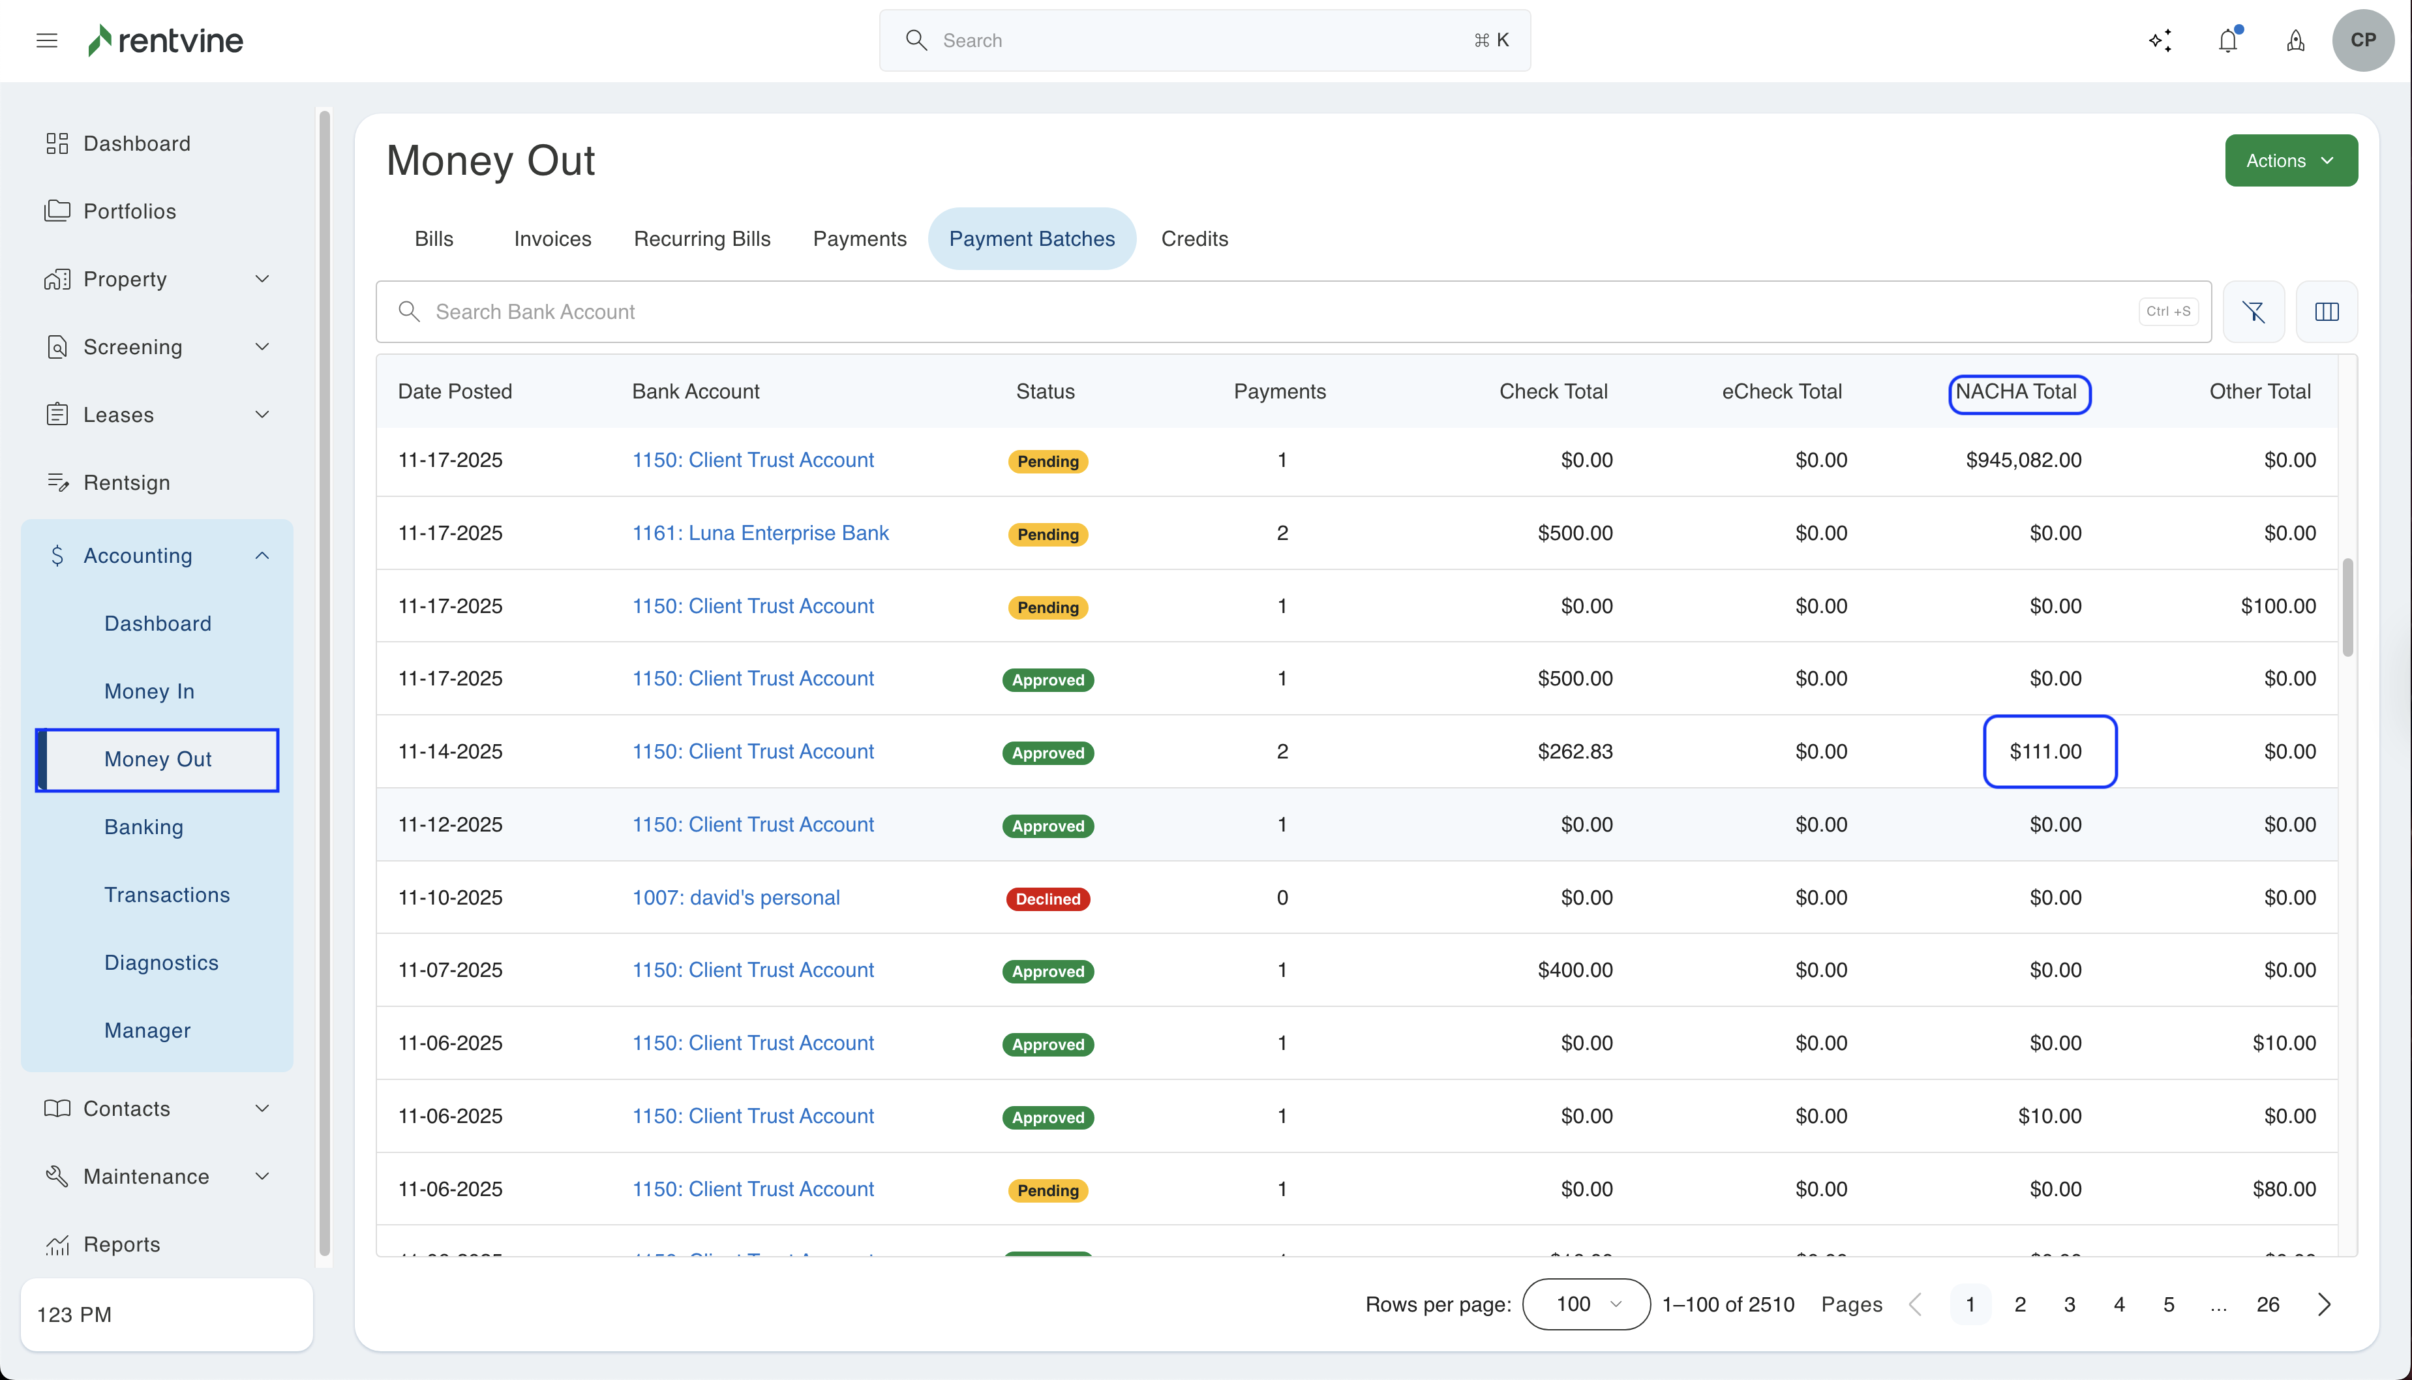Screen dimensions: 2412x1380
Task: Switch to the Recurring Bills tab
Action: (x=701, y=239)
